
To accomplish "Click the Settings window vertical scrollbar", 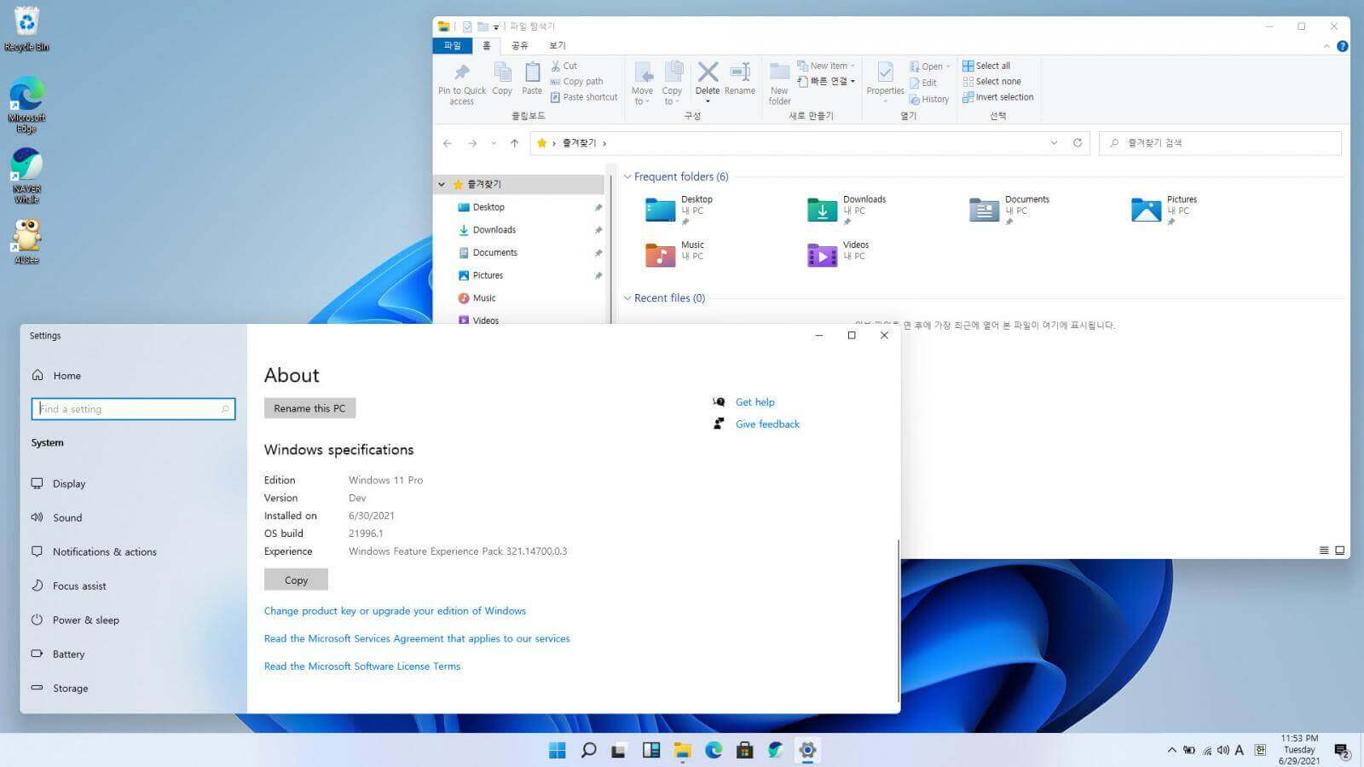I will [899, 620].
